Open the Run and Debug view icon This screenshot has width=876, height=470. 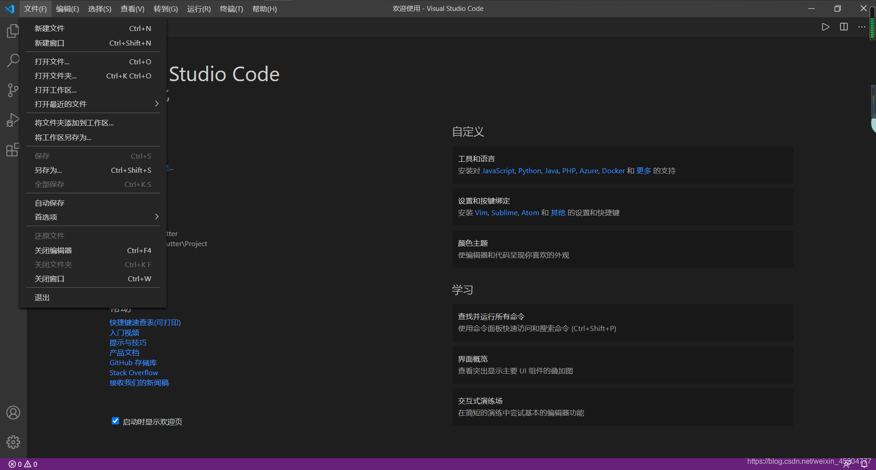(x=13, y=120)
